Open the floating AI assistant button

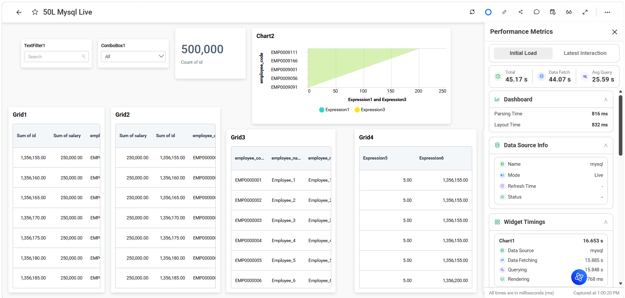579,277
